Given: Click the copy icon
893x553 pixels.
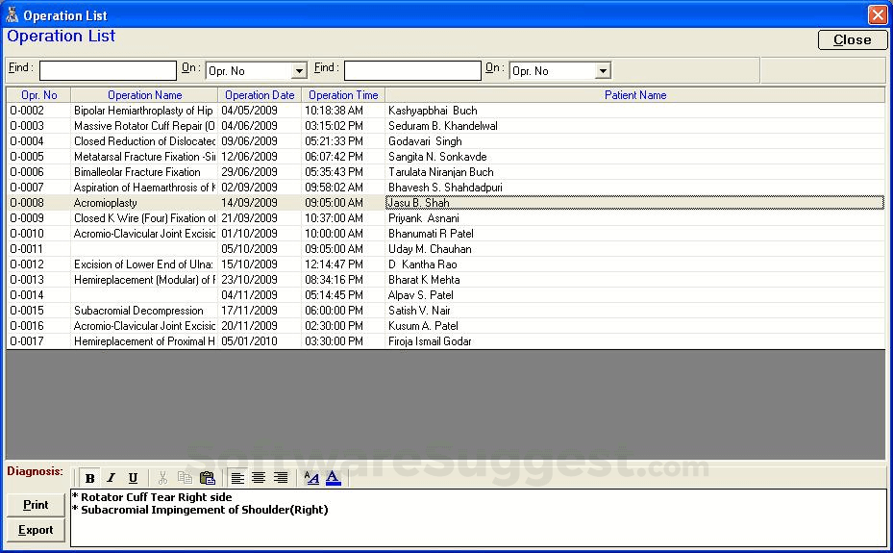Looking at the screenshot, I should point(185,478).
